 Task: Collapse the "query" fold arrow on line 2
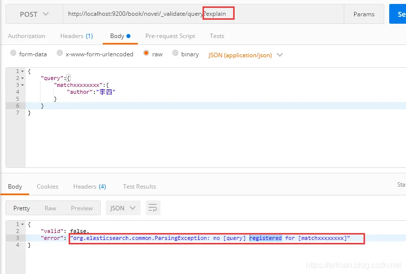pyautogui.click(x=23, y=78)
